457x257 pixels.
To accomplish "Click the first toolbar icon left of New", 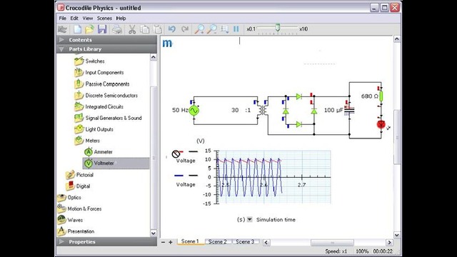I will click(x=62, y=29).
